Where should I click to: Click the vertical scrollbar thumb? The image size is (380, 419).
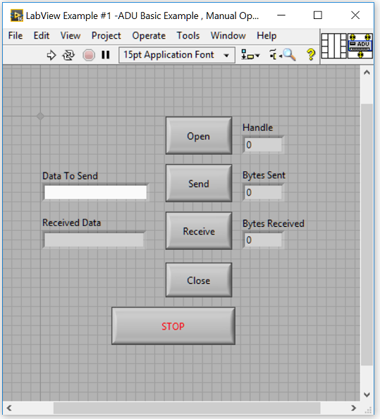point(367,234)
